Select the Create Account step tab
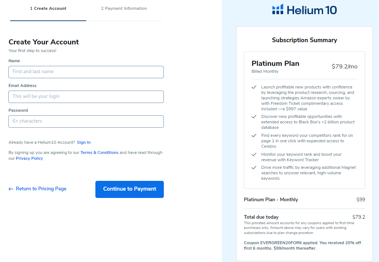The width and height of the screenshot is (379, 262). 48,9
